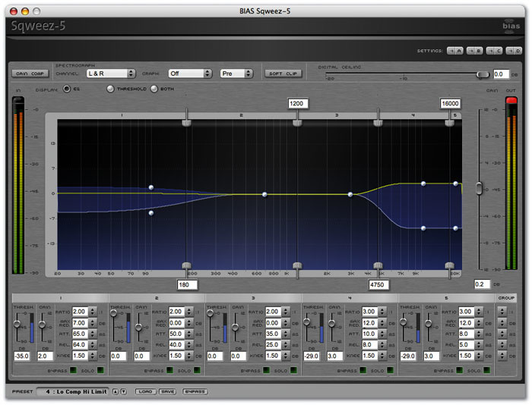Store current setup in settings slot D
The image size is (532, 405).
click(x=514, y=51)
